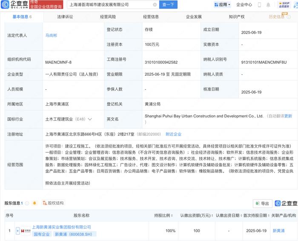Click 新黄浦 company logo thumbnail

coord(26,231)
